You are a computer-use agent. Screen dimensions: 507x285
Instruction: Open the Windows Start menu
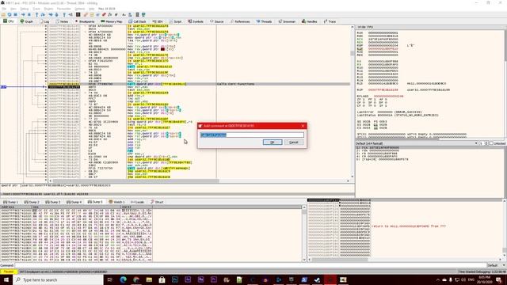click(6, 279)
